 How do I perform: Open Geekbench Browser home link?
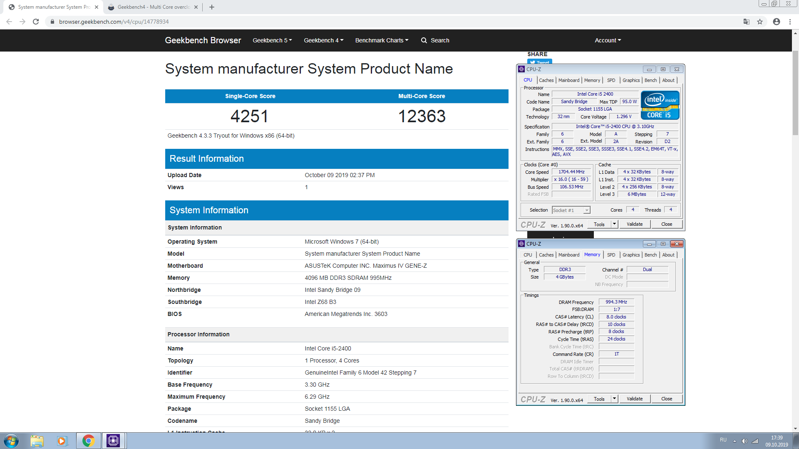coord(203,40)
